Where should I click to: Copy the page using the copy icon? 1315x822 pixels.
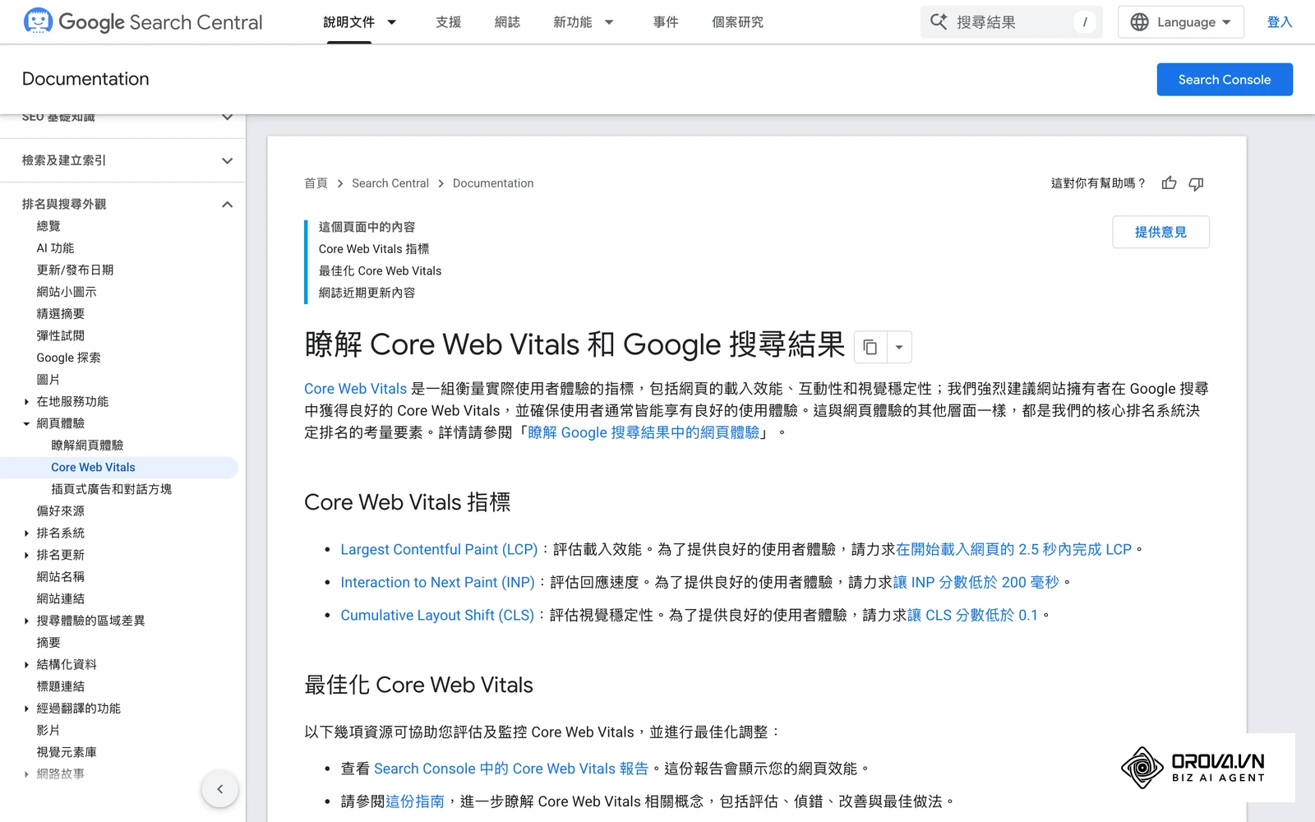[870, 347]
